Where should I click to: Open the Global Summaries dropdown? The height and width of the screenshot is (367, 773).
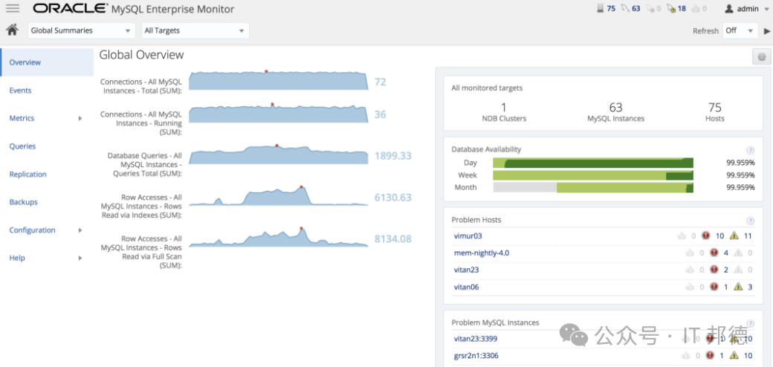click(x=82, y=30)
